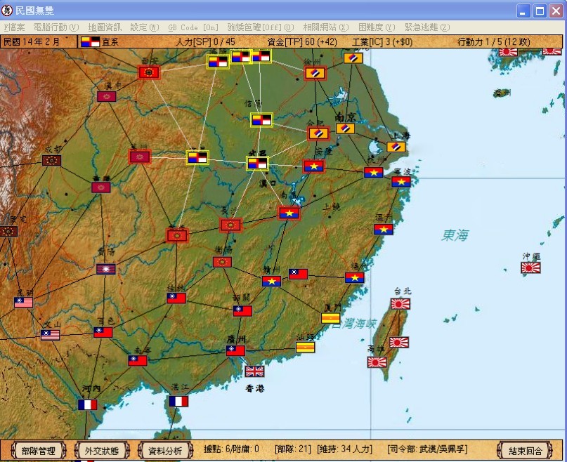The width and height of the screenshot is (567, 462).
Task: Select the Zhili flag at 信陽
Action: 261,119
